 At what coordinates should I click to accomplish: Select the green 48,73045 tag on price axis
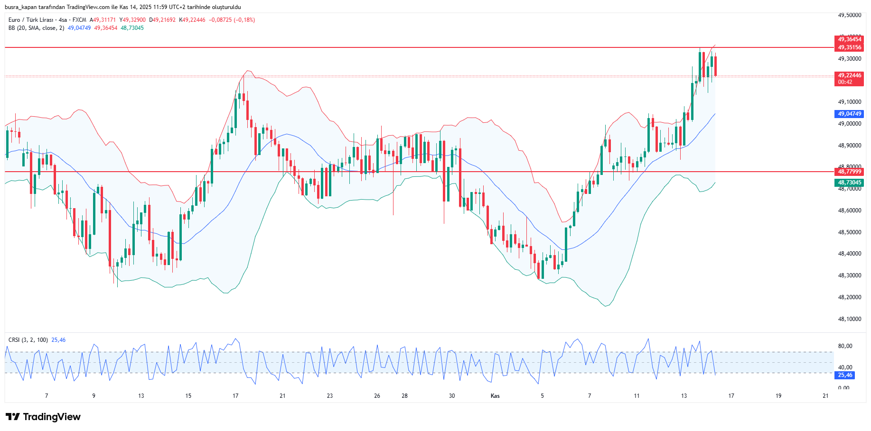click(x=849, y=183)
